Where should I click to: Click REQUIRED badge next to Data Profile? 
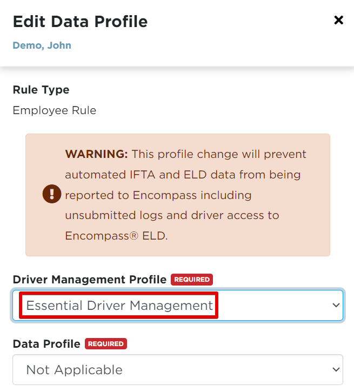coord(106,344)
